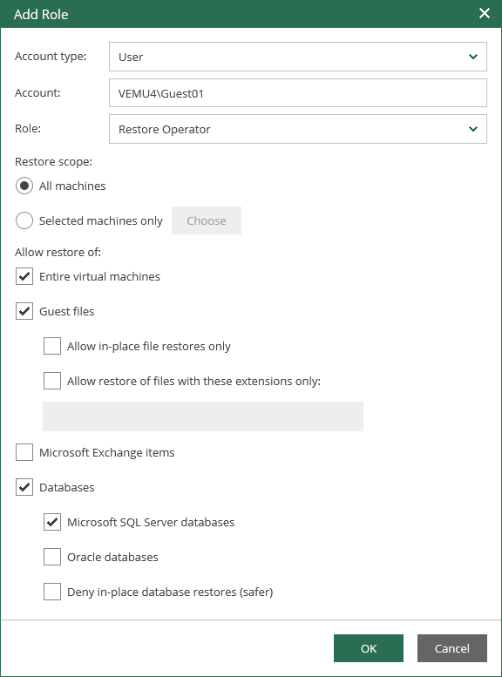Click the Account type chevron arrow
Screen dimensions: 502x677
pos(473,57)
